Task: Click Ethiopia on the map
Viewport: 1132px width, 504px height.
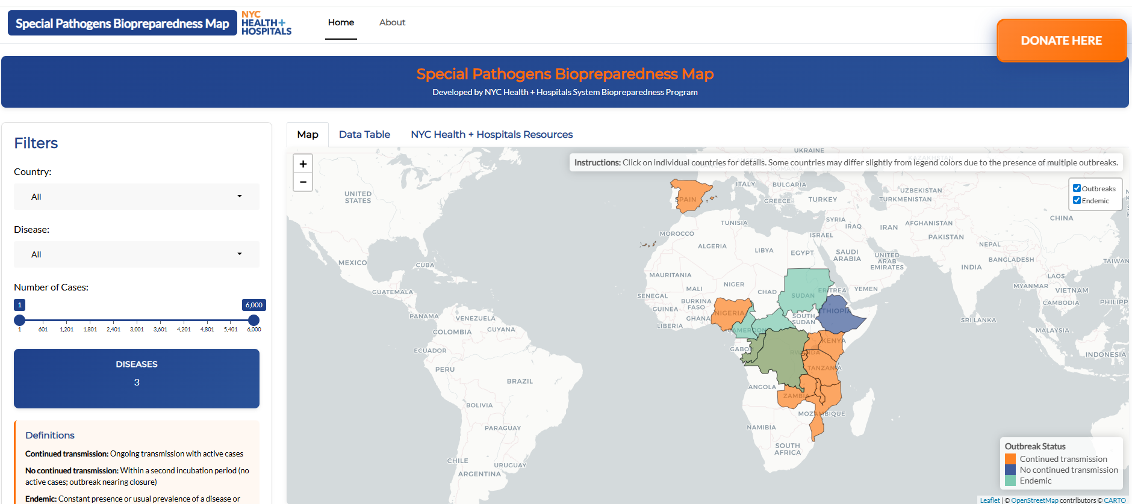Action: point(839,315)
